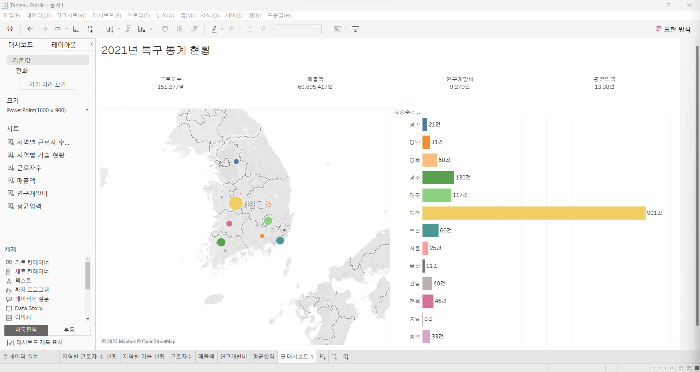The width and height of the screenshot is (700, 372).
Task: Switch to the 지역별 기술 현황 sheet tab
Action: pos(144,357)
